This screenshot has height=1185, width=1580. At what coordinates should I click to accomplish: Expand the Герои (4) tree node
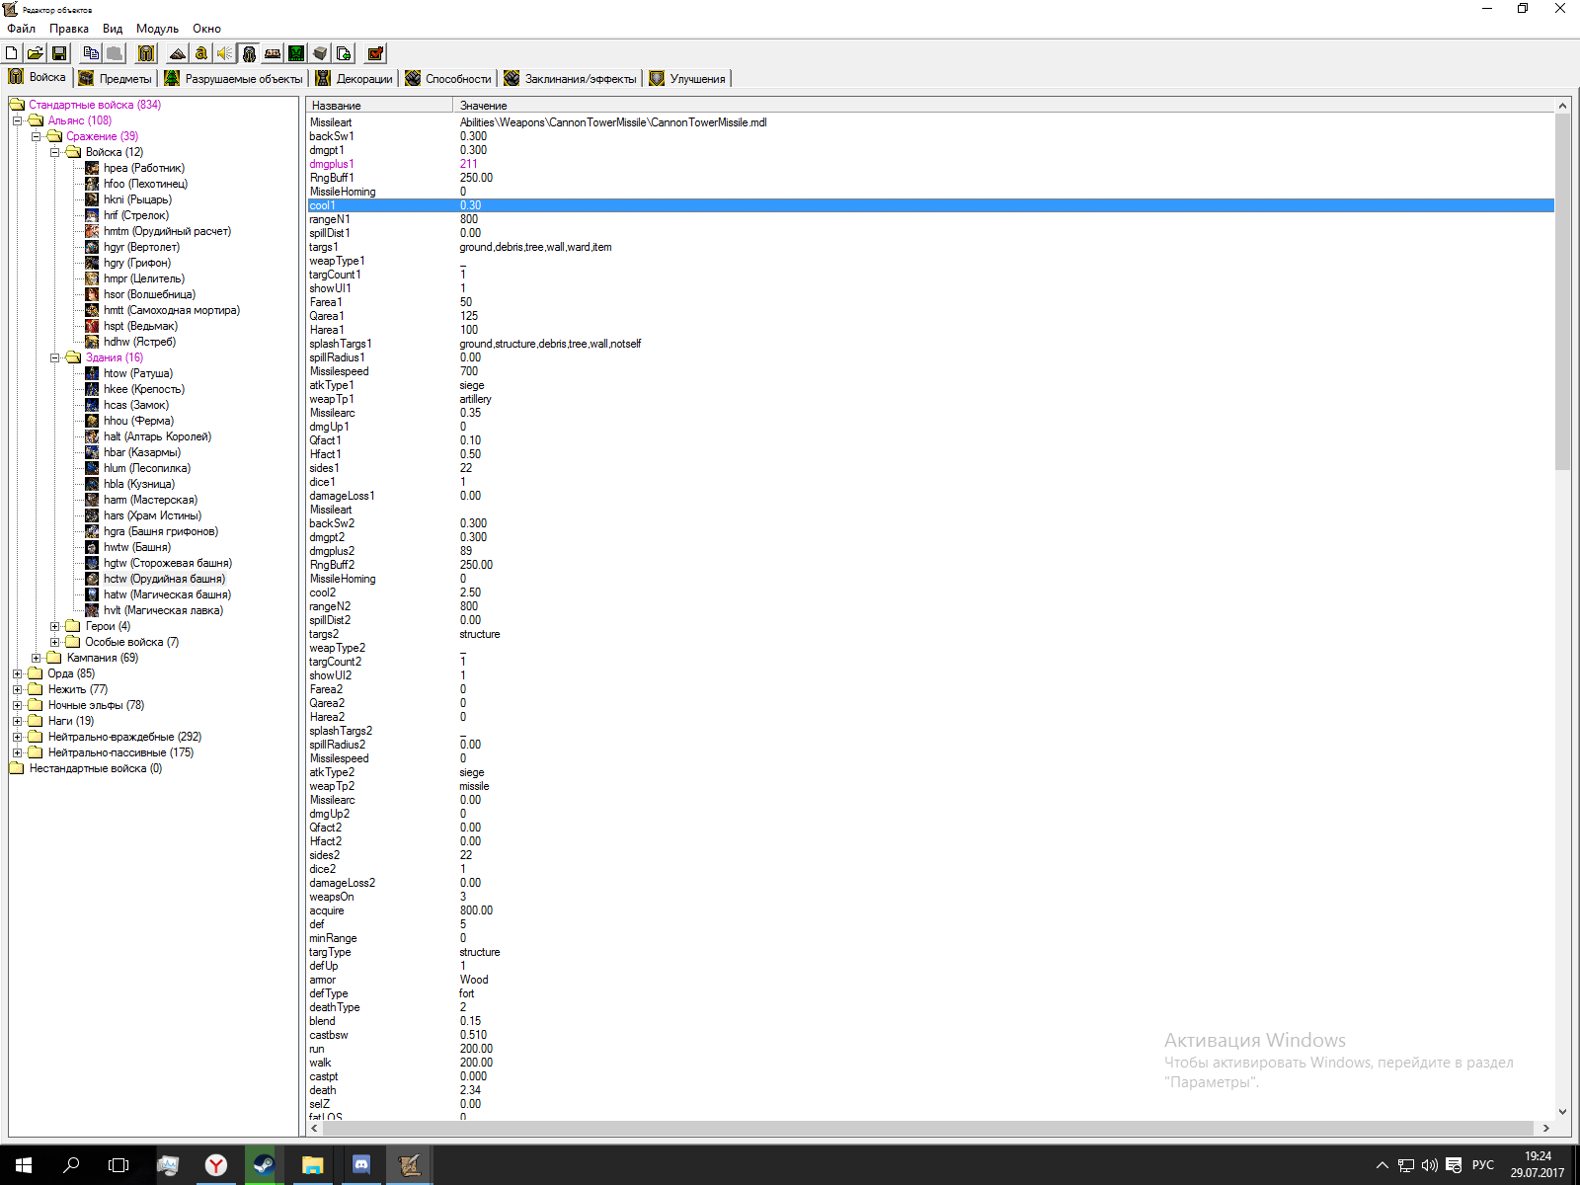(55, 626)
